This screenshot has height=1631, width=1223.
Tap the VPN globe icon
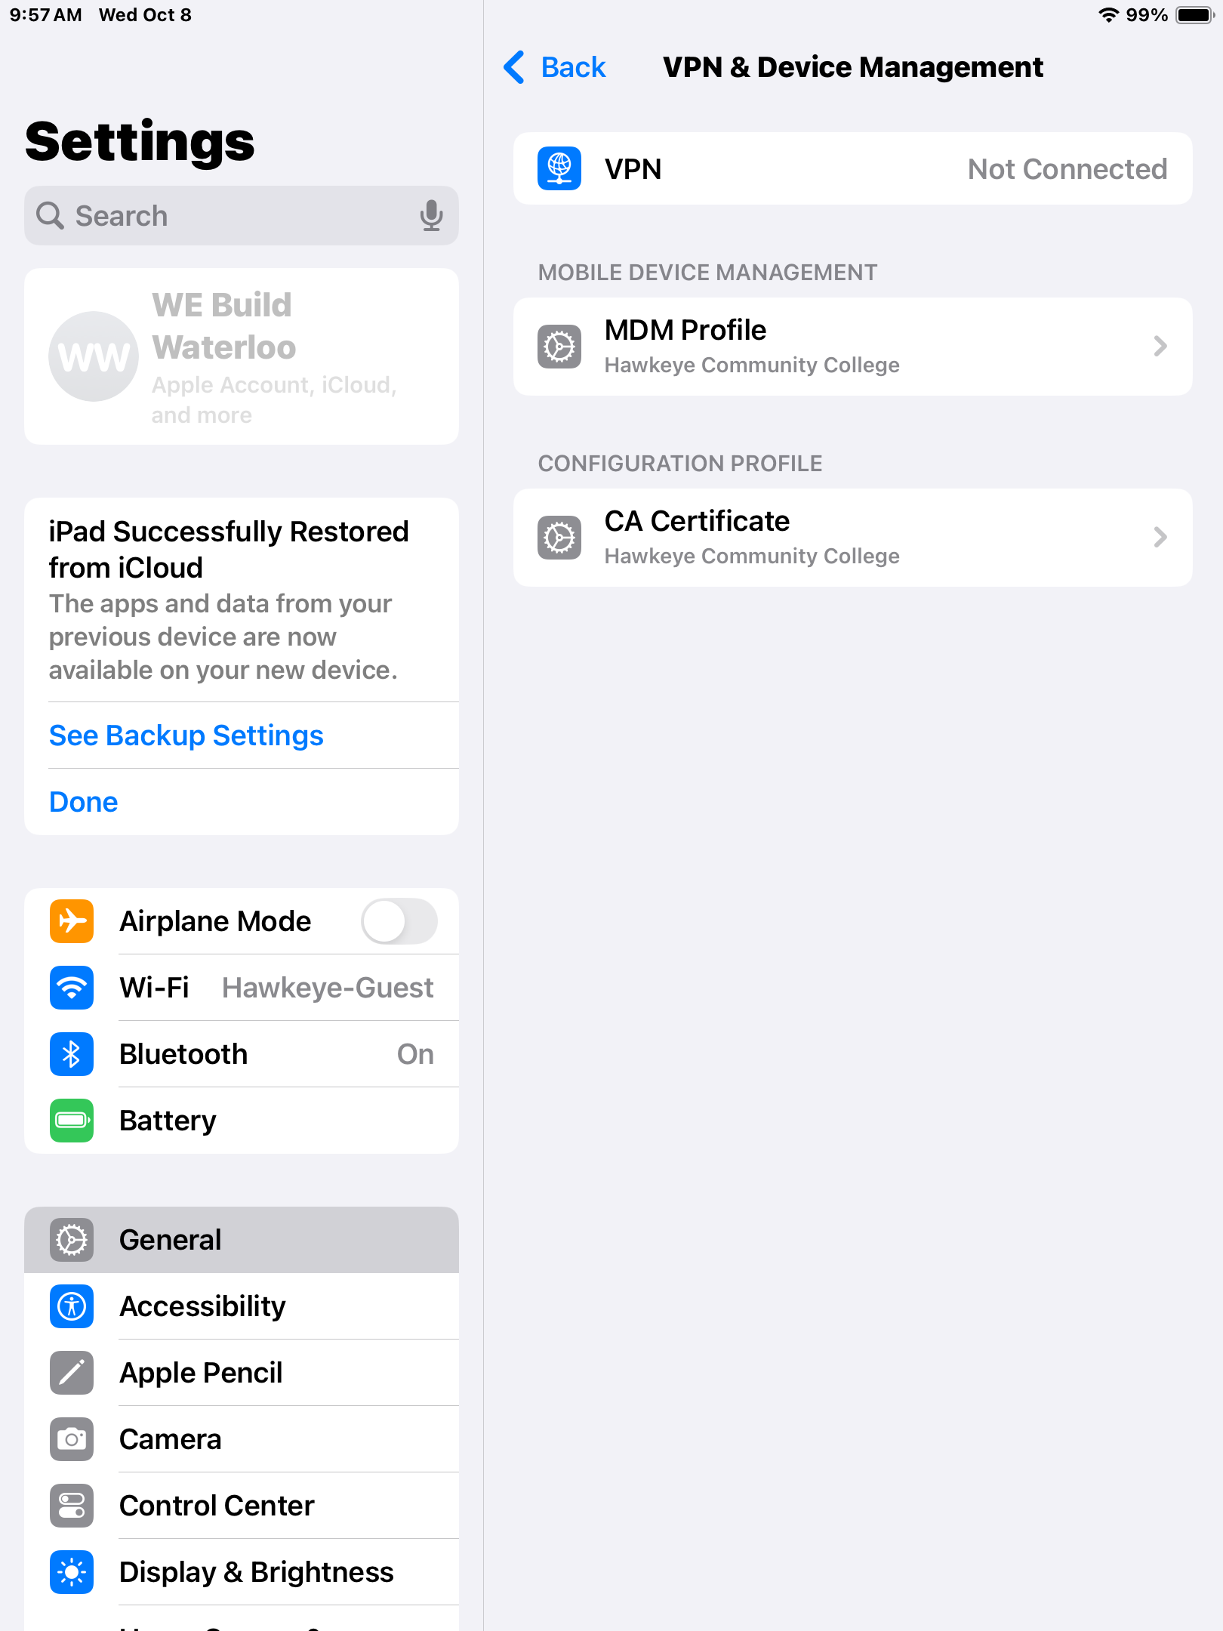click(x=559, y=168)
